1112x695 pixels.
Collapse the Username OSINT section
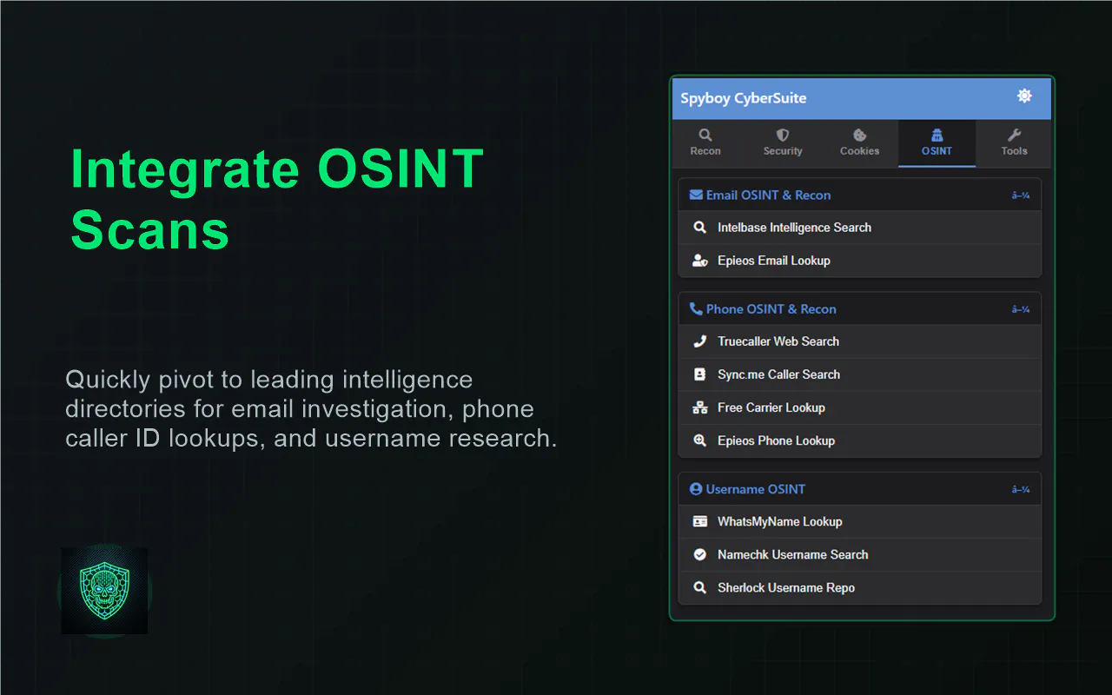tap(1021, 490)
